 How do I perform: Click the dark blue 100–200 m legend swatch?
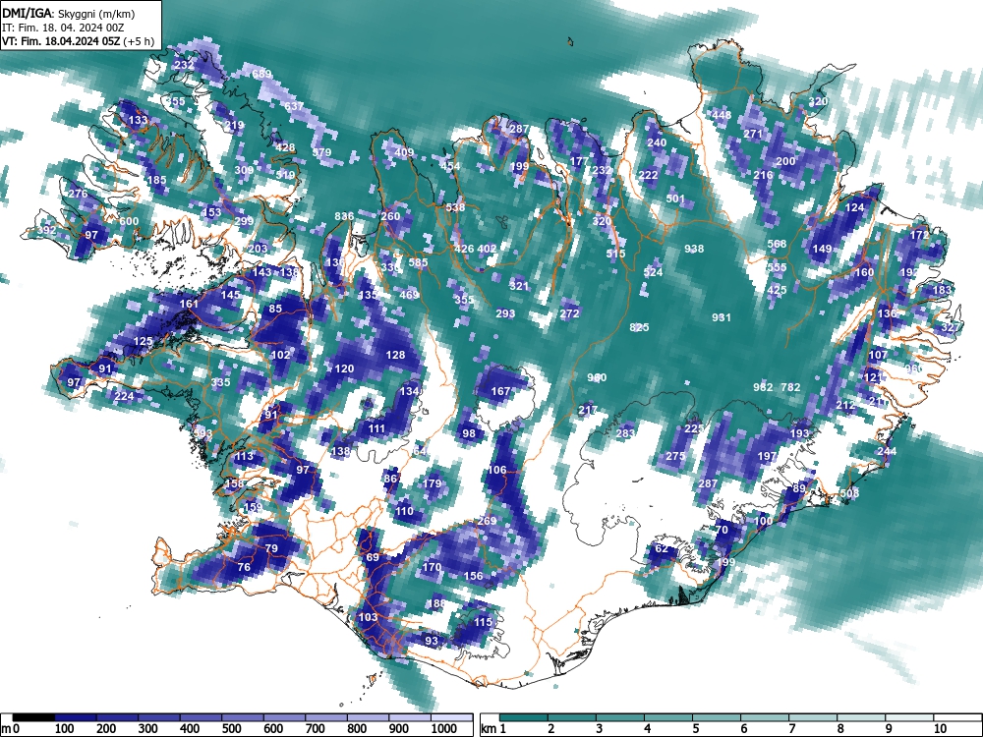tap(76, 717)
